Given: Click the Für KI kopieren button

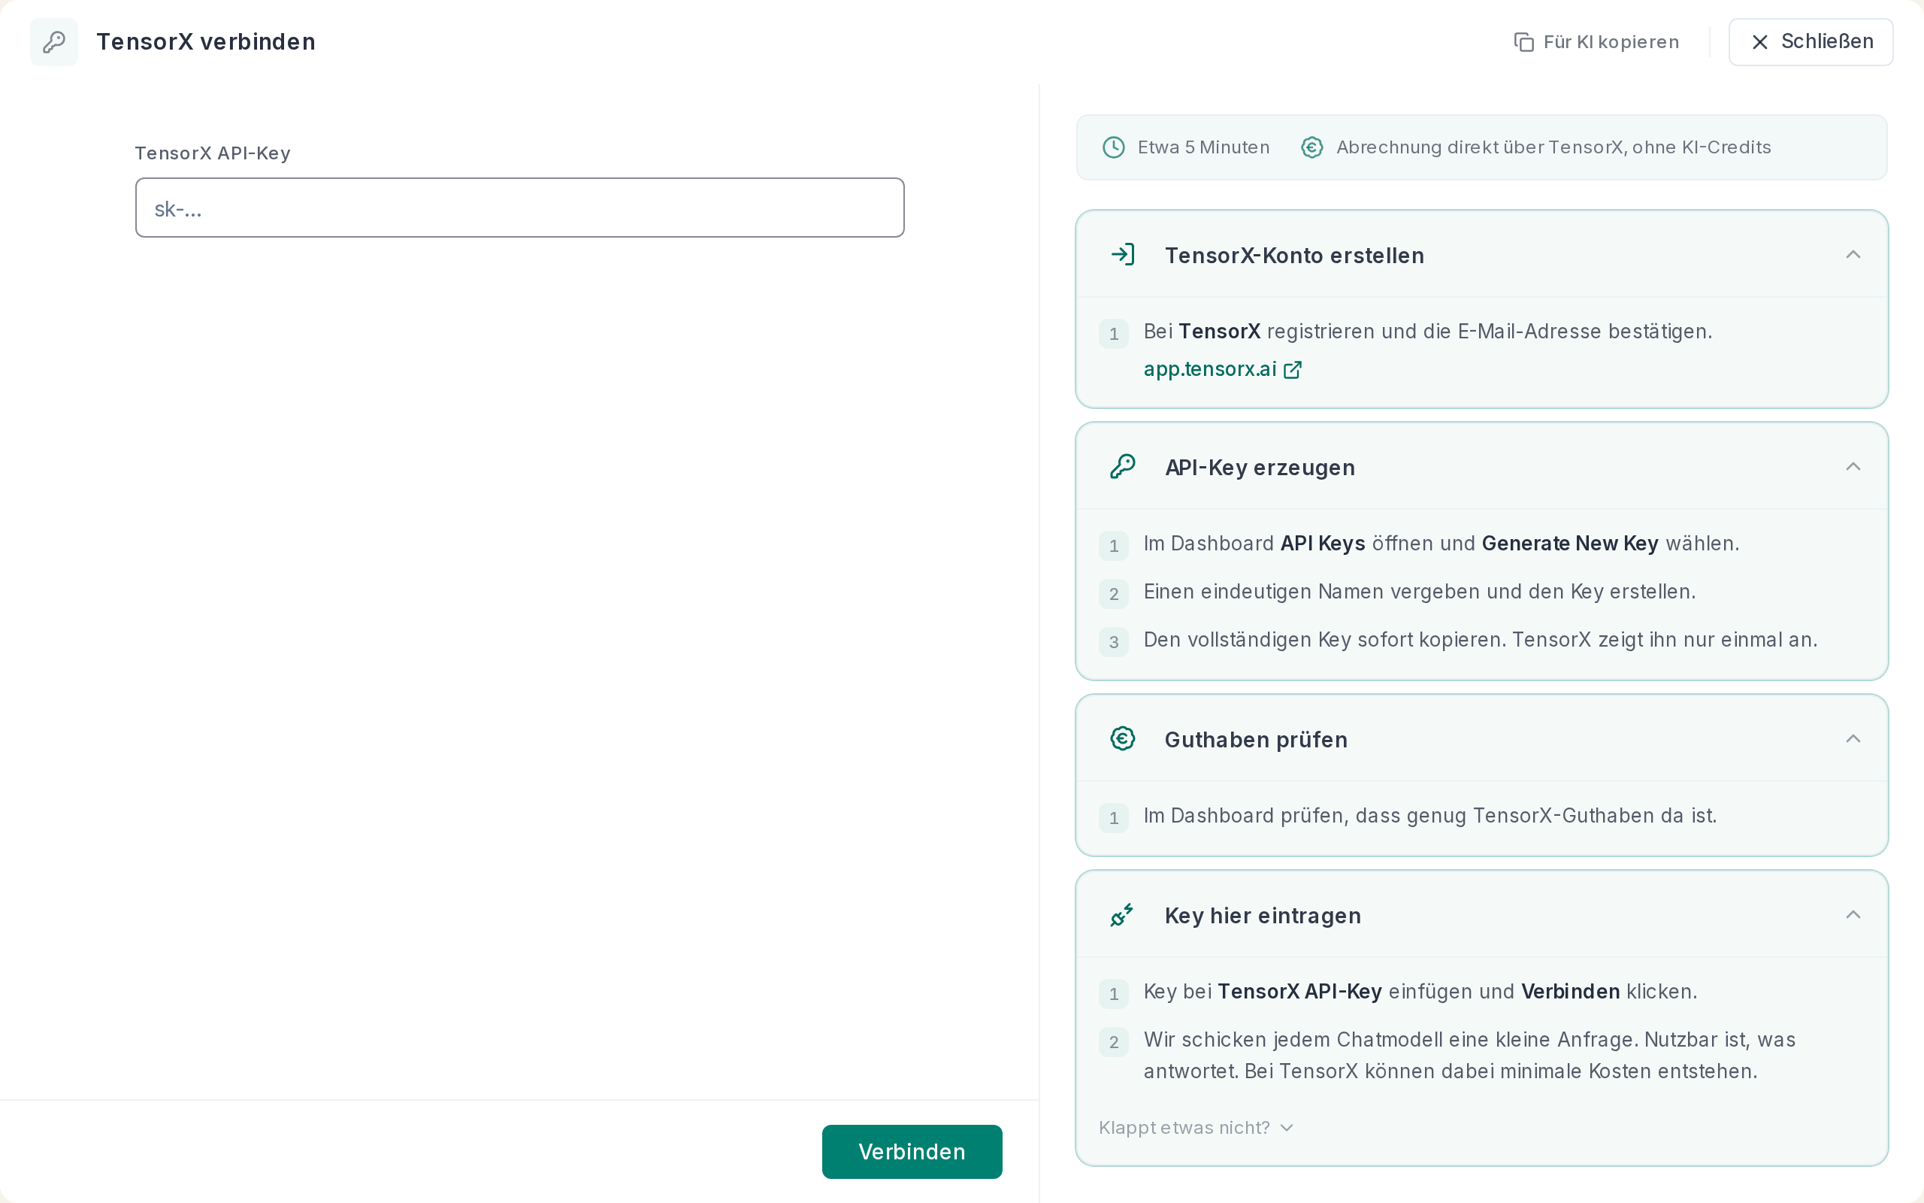Looking at the screenshot, I should [x=1596, y=42].
